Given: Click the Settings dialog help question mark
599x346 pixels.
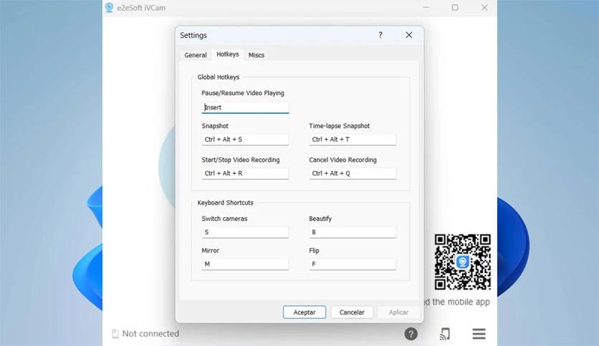Looking at the screenshot, I should click(x=380, y=35).
